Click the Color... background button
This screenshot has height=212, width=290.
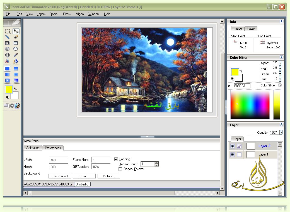click(x=84, y=176)
